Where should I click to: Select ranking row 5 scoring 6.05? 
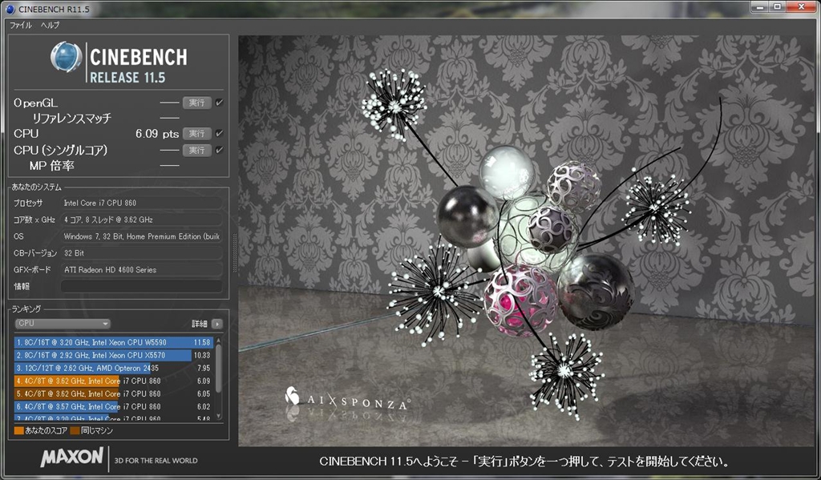coord(114,393)
